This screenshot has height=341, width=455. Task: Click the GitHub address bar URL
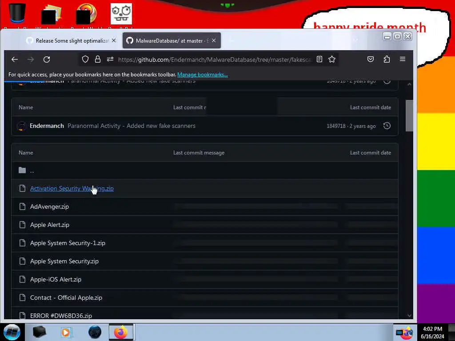tap(215, 59)
